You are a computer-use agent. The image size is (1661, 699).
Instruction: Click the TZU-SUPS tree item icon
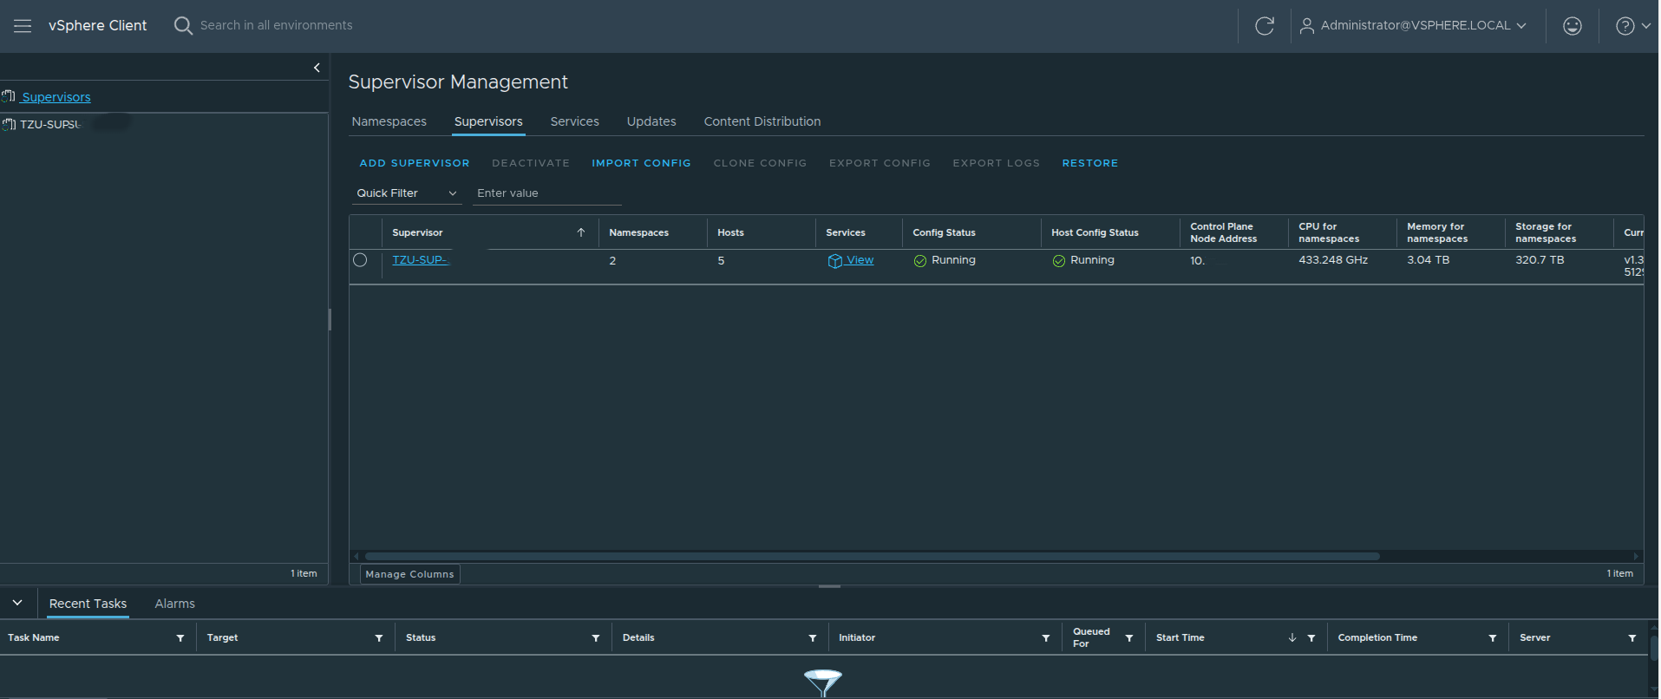[x=9, y=124]
